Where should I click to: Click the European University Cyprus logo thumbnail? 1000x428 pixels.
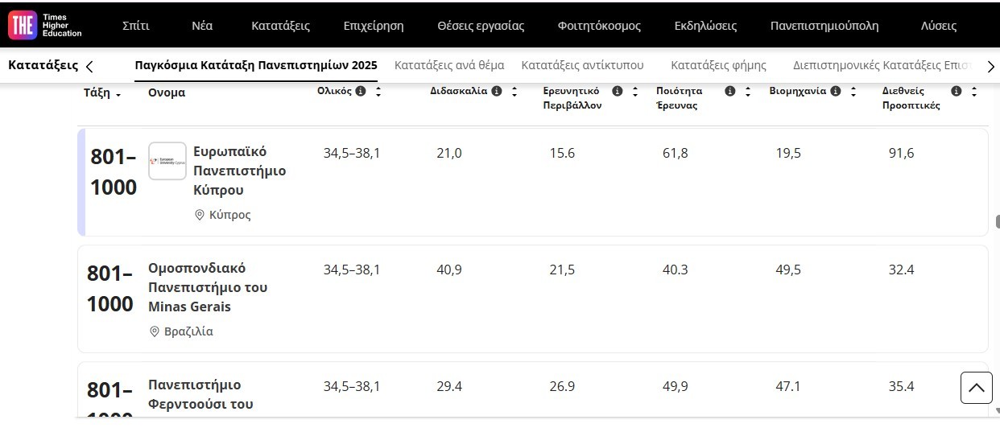[x=167, y=161]
